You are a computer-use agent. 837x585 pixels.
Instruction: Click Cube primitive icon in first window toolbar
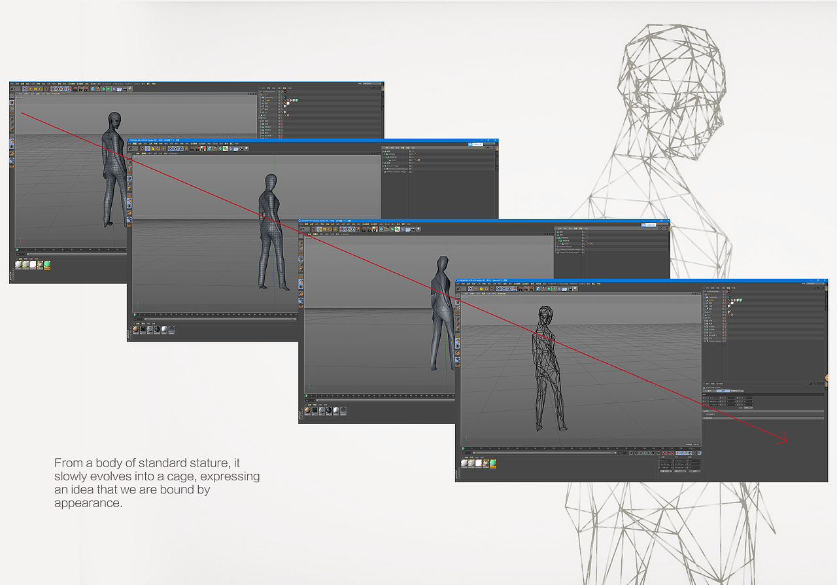(x=93, y=89)
